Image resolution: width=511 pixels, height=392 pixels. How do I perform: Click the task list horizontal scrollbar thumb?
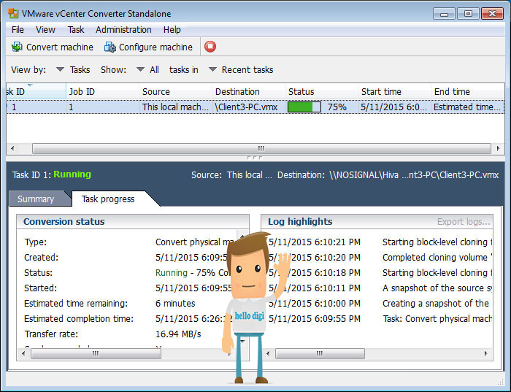coord(261,149)
